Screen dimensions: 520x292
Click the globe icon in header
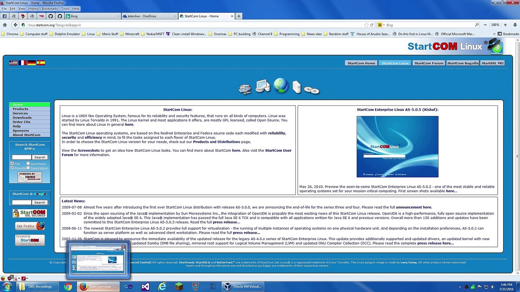point(281,85)
